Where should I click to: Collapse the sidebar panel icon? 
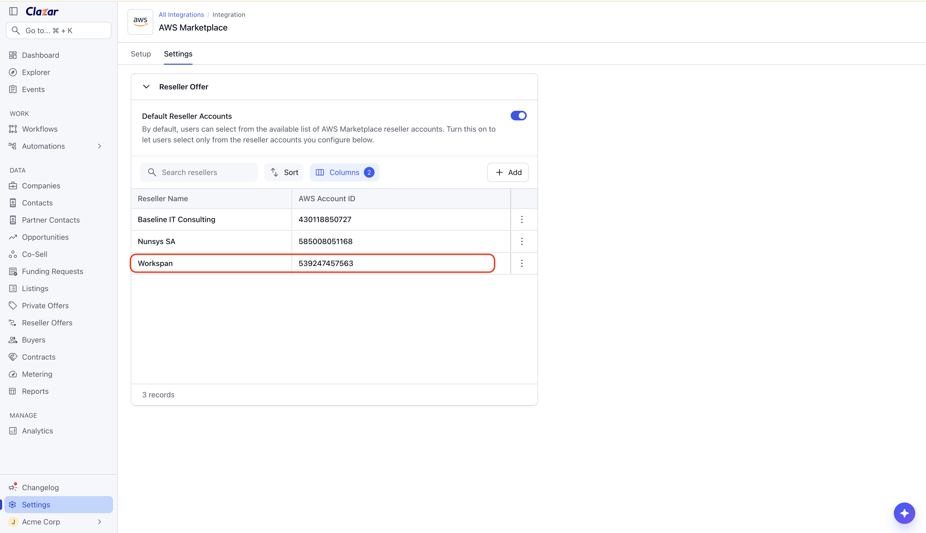point(14,11)
